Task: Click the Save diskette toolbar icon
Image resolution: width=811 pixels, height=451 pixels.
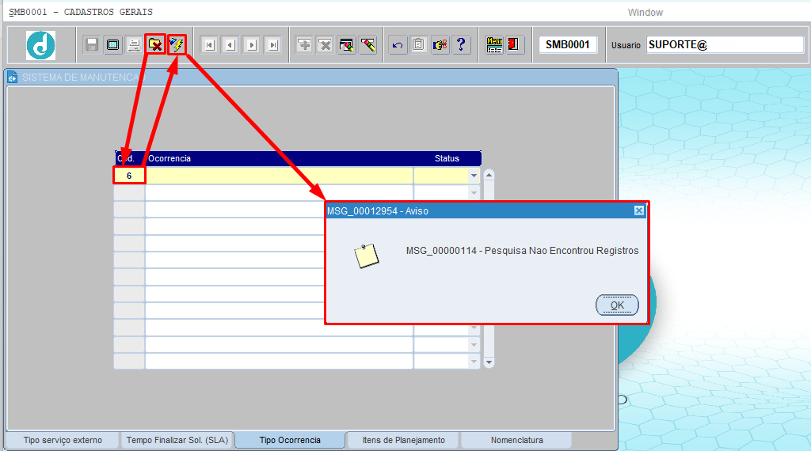Action: click(x=92, y=44)
